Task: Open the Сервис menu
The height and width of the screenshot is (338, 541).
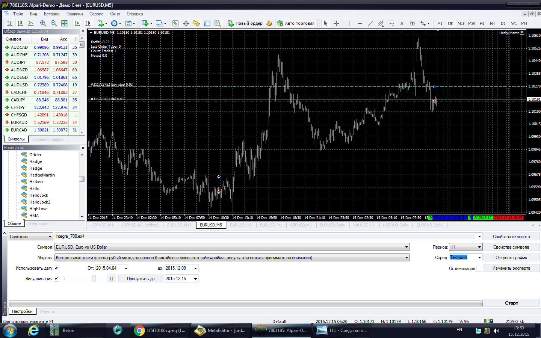Action: [96, 14]
